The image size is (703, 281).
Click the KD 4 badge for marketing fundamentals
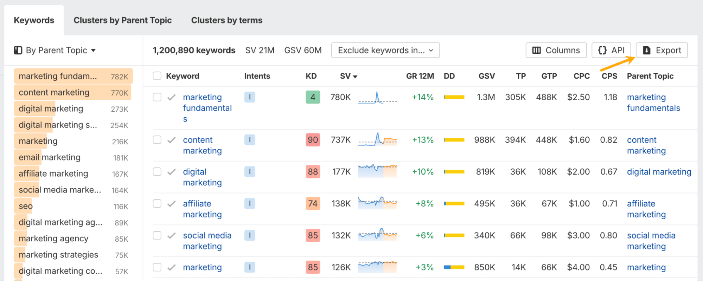(x=313, y=97)
